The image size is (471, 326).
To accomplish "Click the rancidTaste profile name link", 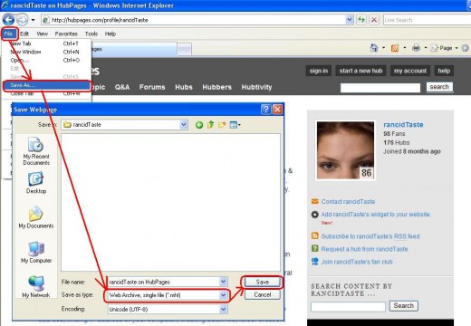I will click(x=403, y=125).
